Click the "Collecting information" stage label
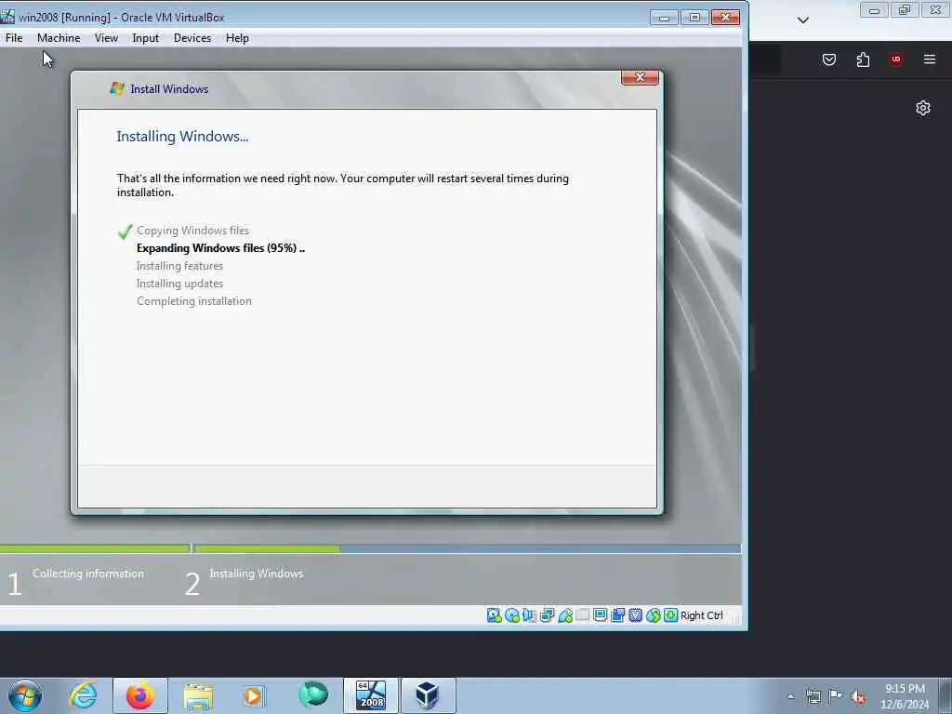 coord(88,573)
